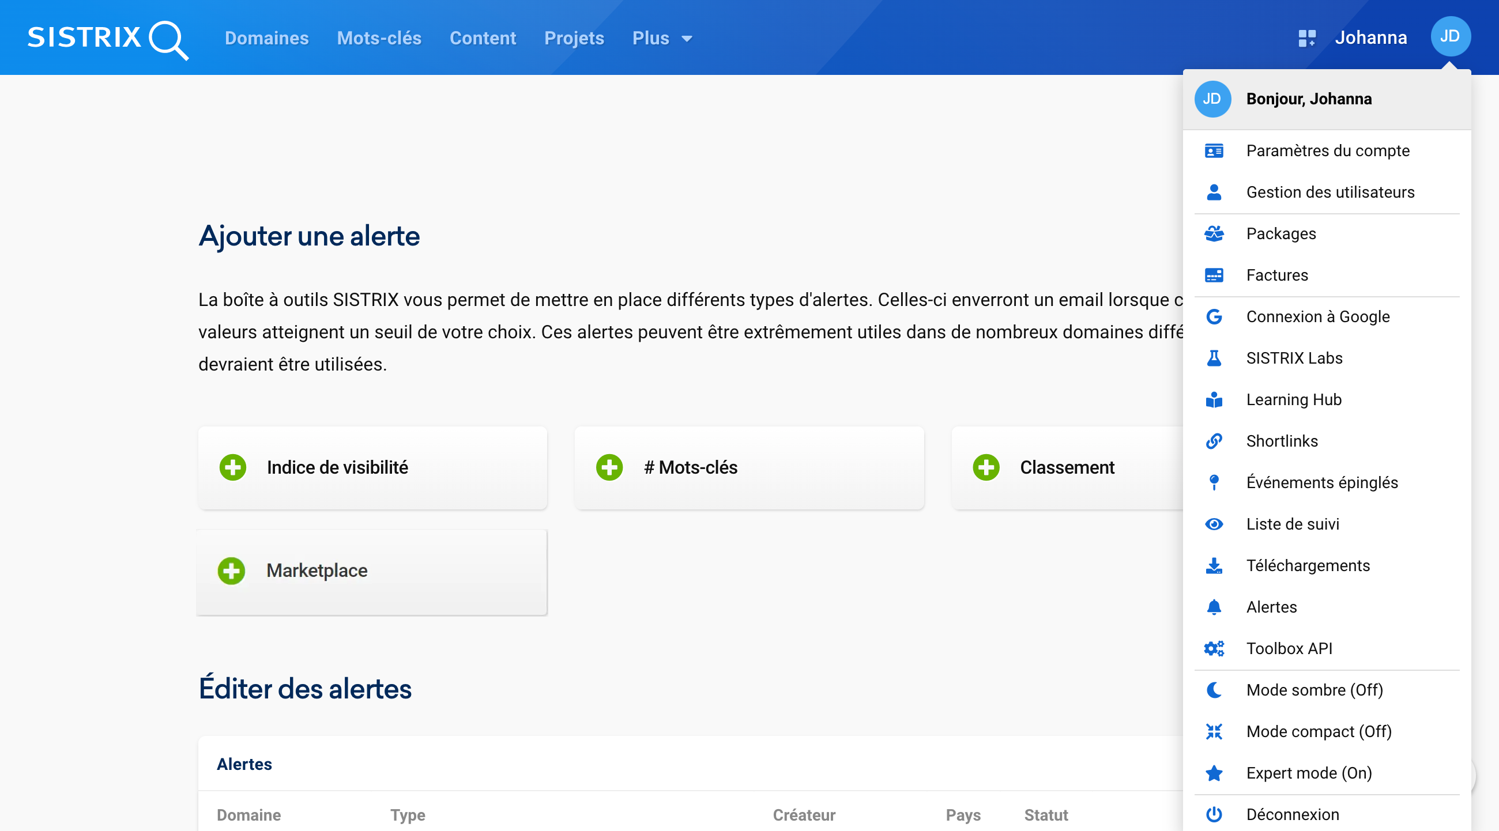Viewport: 1499px width, 831px height.
Task: Toggle Expert mode (On)
Action: (1327, 773)
